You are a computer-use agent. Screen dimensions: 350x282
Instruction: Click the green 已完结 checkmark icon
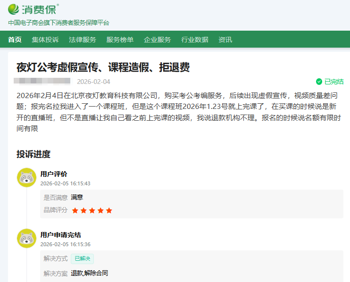(319, 82)
